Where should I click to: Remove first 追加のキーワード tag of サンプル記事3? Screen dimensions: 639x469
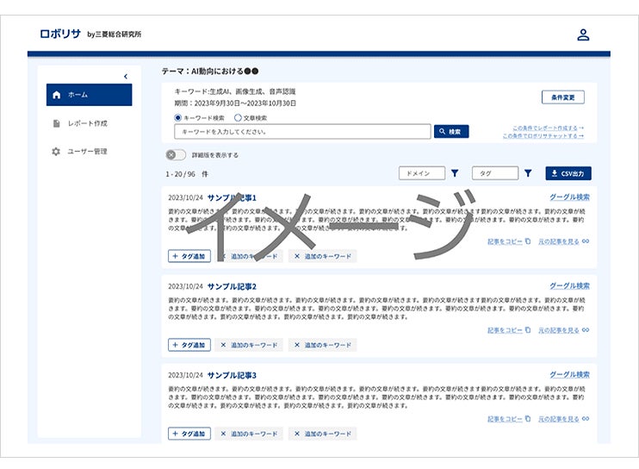click(223, 434)
